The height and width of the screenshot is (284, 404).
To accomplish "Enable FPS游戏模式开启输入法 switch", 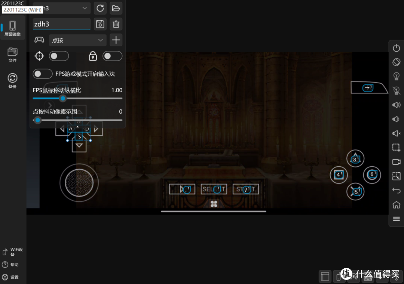I will point(43,74).
